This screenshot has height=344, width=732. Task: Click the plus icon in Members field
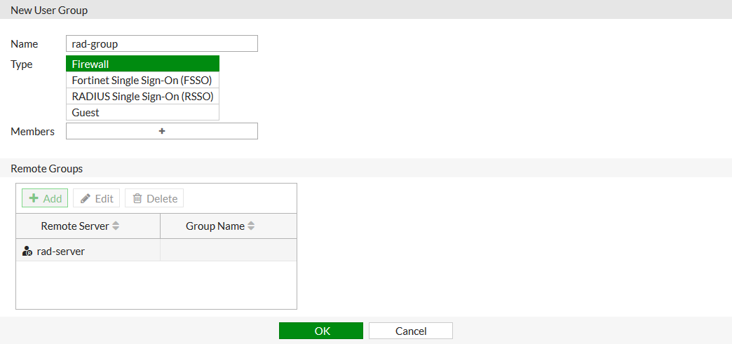click(x=162, y=131)
